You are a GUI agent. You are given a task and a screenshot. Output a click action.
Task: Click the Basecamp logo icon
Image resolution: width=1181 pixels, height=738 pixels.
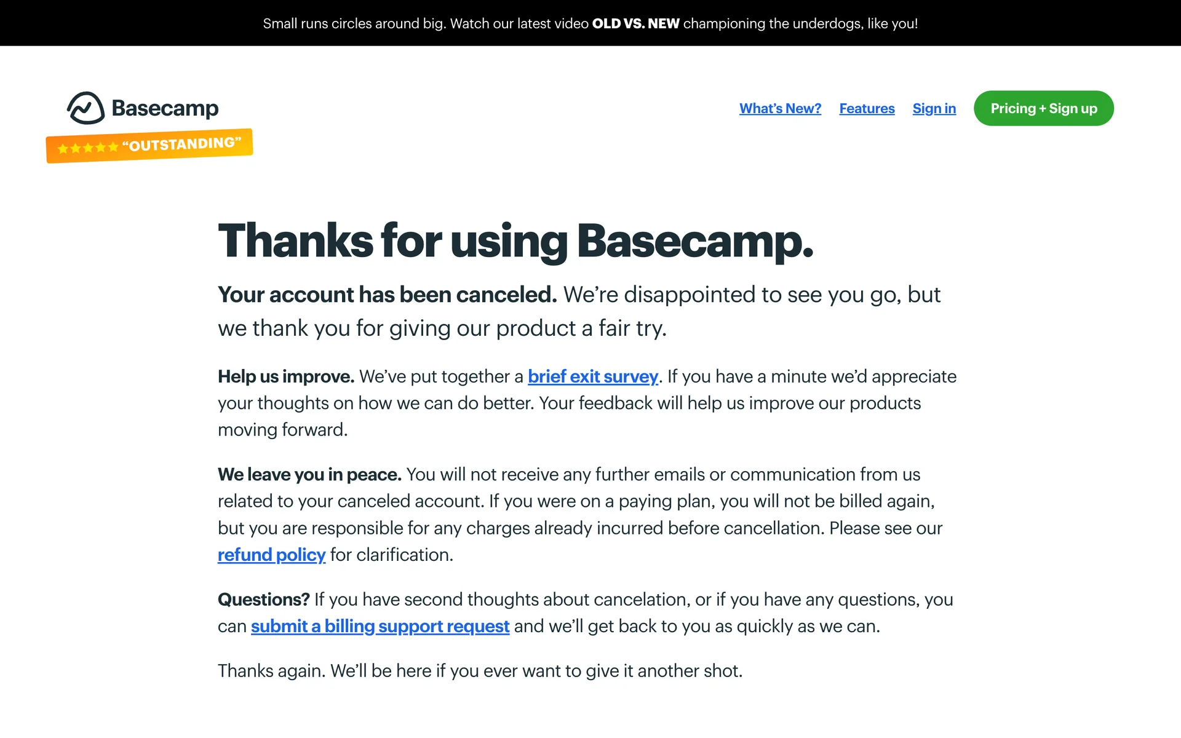point(85,108)
